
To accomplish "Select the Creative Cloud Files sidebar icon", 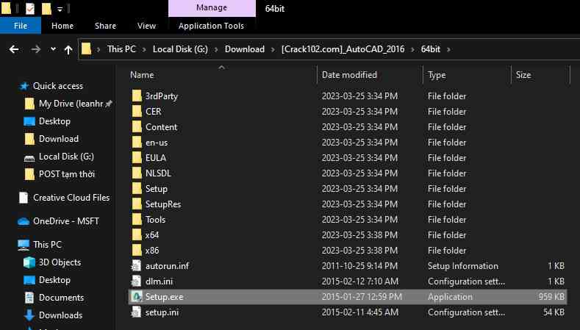I will [x=24, y=198].
